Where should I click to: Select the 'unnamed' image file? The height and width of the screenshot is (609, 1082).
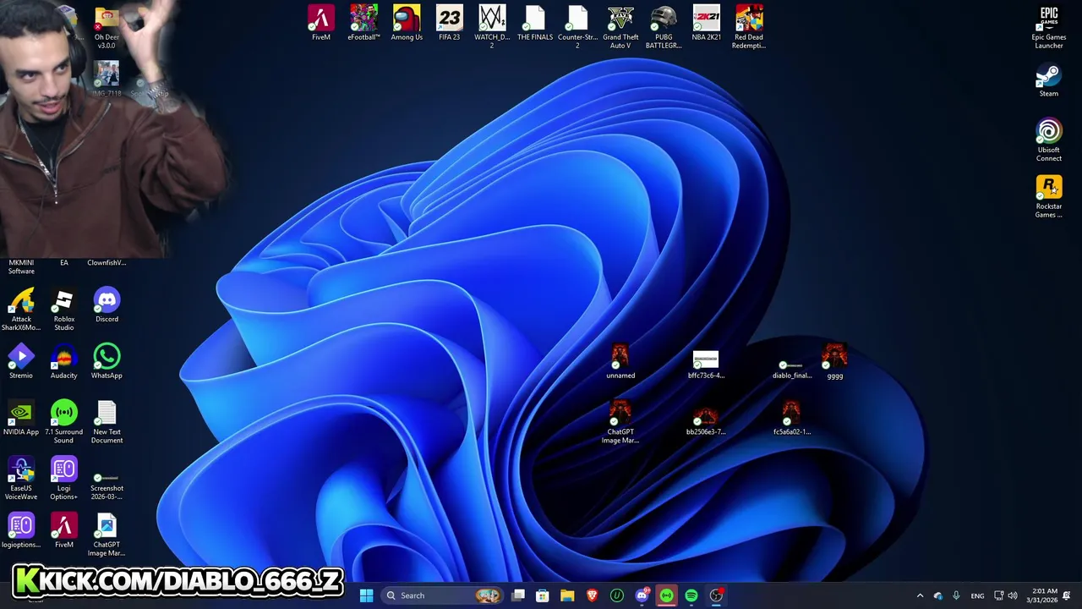[x=620, y=362]
